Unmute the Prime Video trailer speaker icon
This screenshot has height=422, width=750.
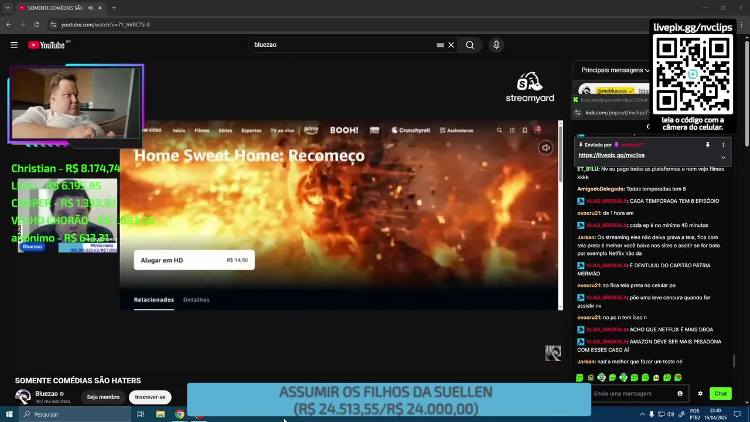(546, 148)
